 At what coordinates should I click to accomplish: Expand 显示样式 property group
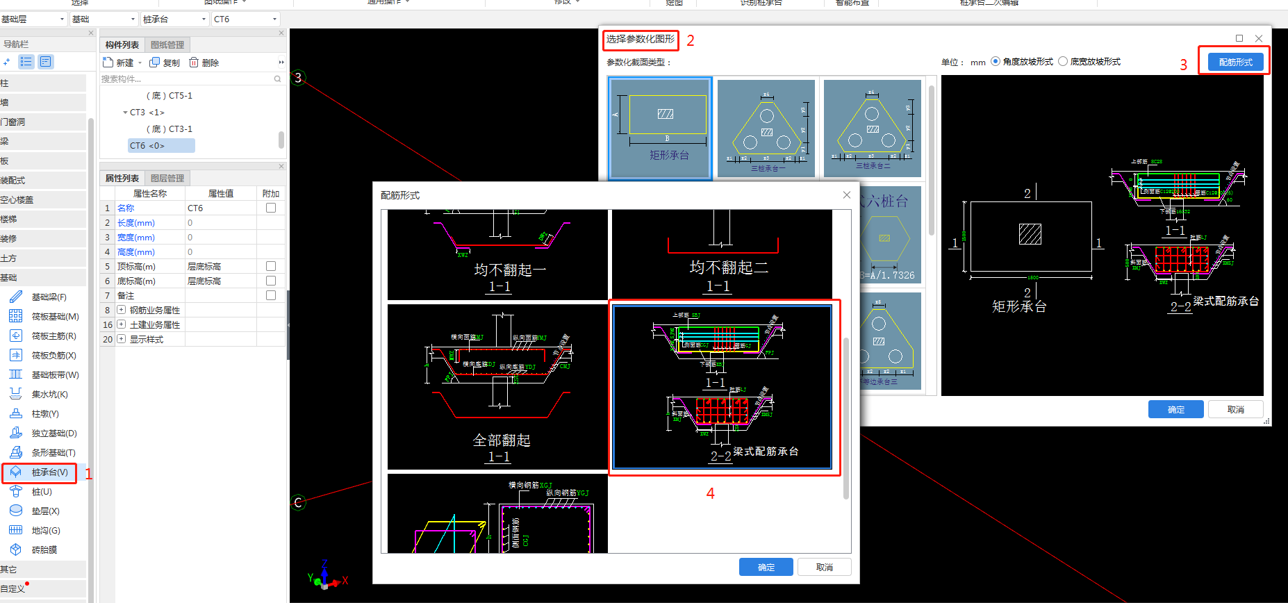pos(122,339)
